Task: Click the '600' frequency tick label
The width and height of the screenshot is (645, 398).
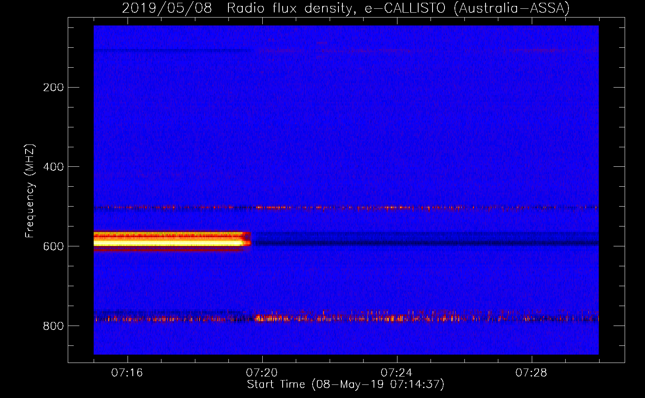Action: 53,246
